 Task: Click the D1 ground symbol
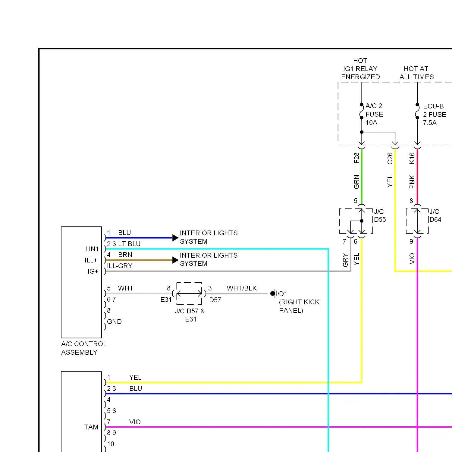coord(274,293)
